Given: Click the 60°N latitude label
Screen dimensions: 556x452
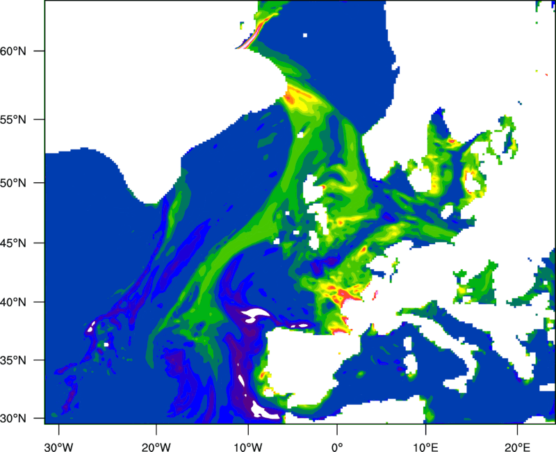Looking at the screenshot, I should click(13, 51).
